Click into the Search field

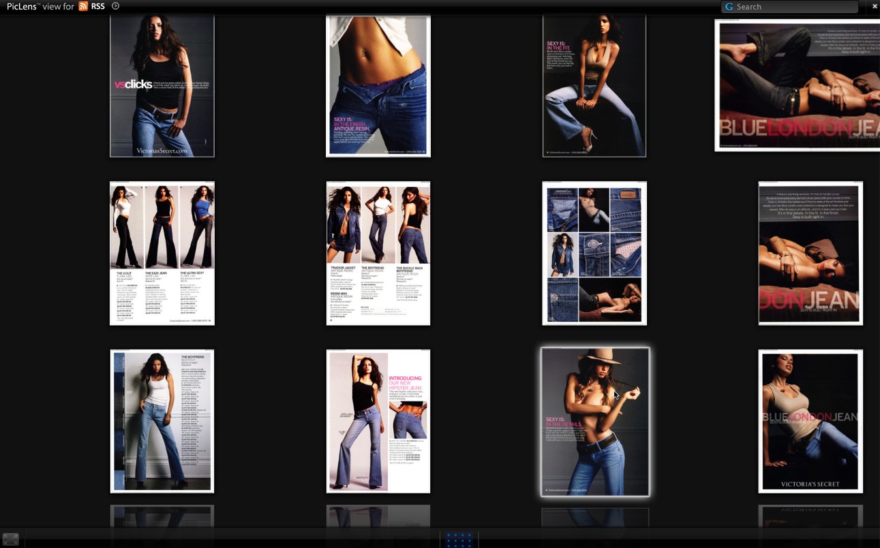pyautogui.click(x=794, y=7)
